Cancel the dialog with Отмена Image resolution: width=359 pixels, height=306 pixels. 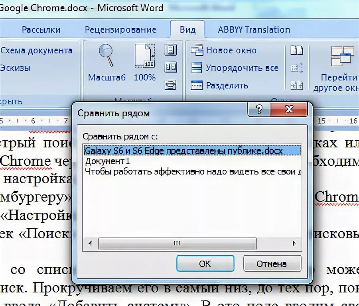click(x=272, y=263)
